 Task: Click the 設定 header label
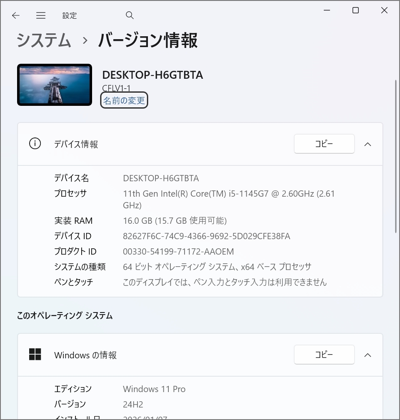pos(70,15)
